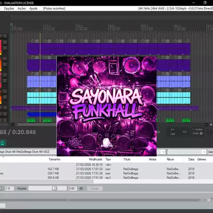
Task: Click the 1.1 marker on the timeline ruler
Action: (x=14, y=26)
